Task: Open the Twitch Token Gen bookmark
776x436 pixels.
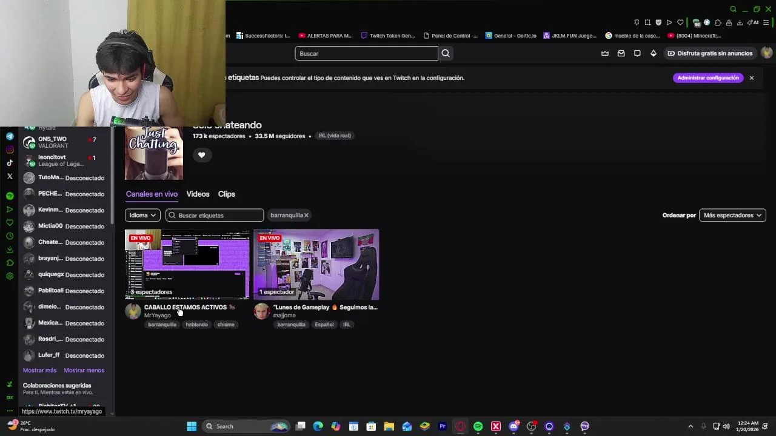Action: pyautogui.click(x=387, y=36)
